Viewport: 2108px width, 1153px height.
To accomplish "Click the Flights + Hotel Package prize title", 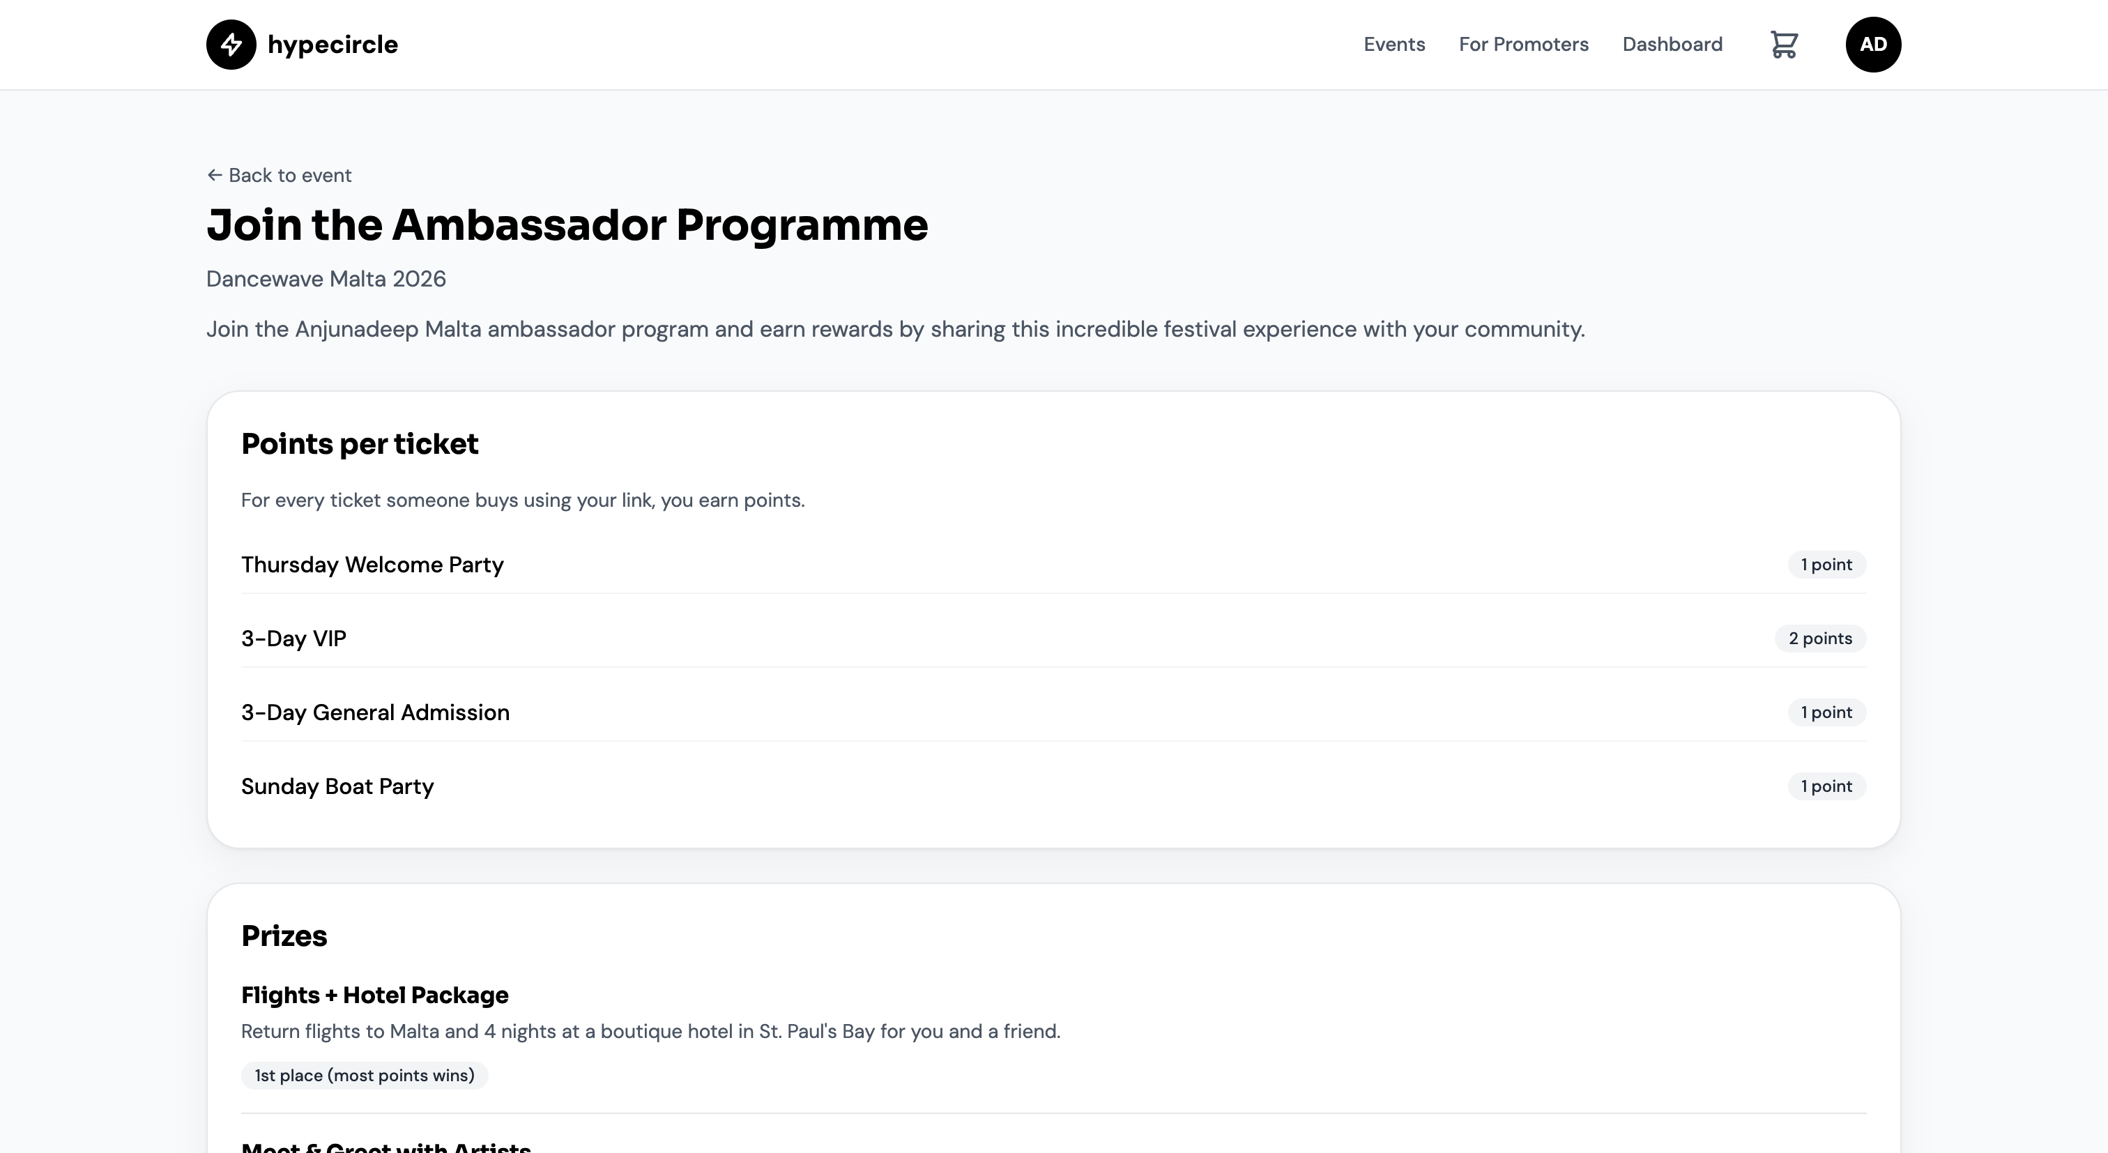I will pos(375,995).
